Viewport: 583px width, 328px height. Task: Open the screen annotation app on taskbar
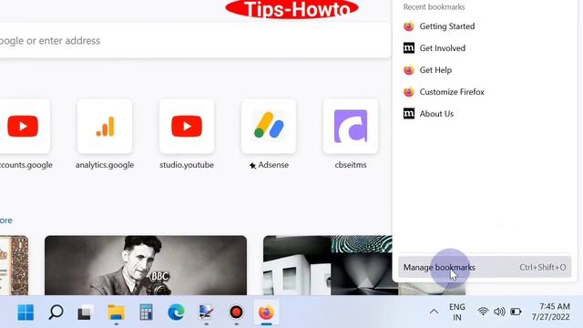[x=207, y=312]
